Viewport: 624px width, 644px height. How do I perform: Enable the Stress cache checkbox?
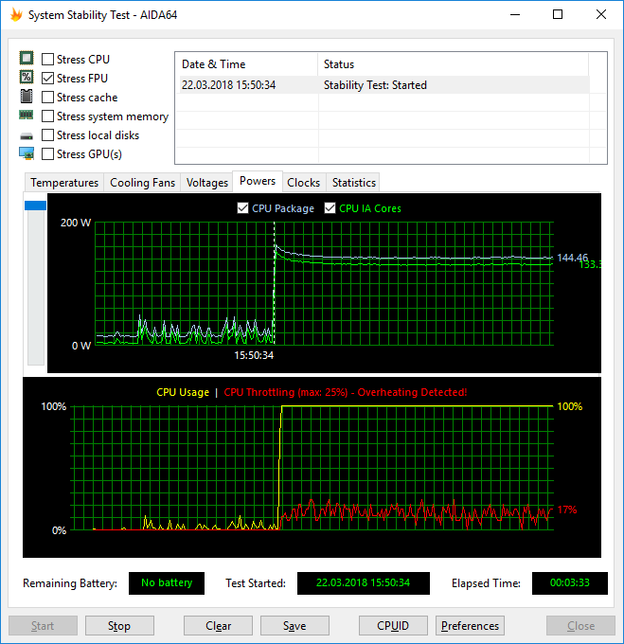[47, 98]
